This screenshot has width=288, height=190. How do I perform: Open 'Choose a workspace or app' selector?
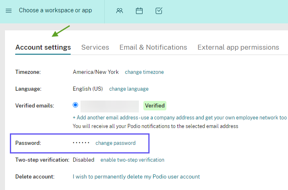point(55,10)
